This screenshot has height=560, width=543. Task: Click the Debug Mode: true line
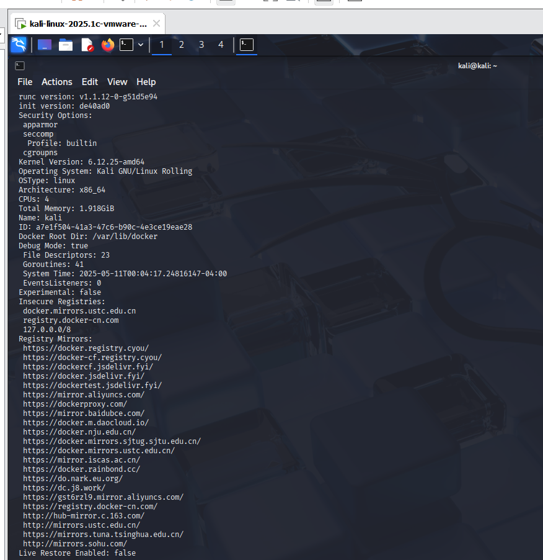(x=53, y=246)
